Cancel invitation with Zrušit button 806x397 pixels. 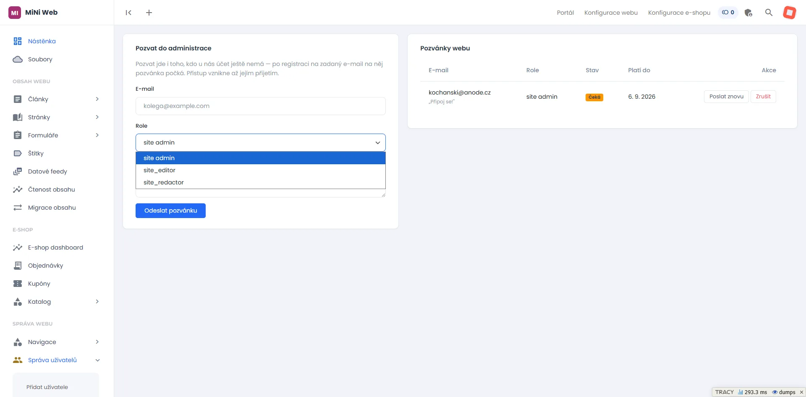[x=763, y=97]
